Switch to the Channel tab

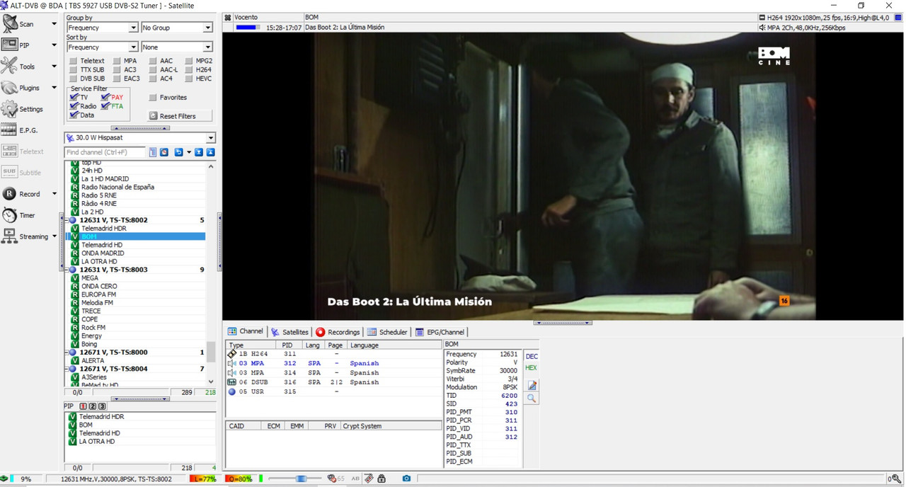[246, 331]
